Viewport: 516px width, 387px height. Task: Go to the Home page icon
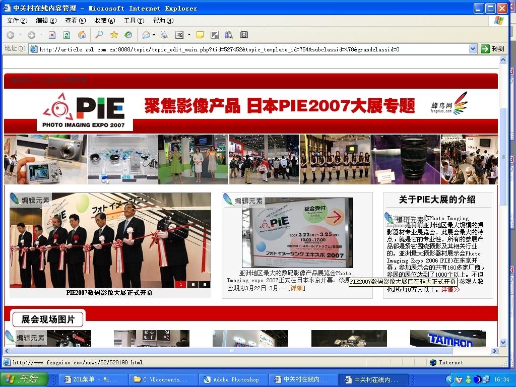[x=82, y=35]
